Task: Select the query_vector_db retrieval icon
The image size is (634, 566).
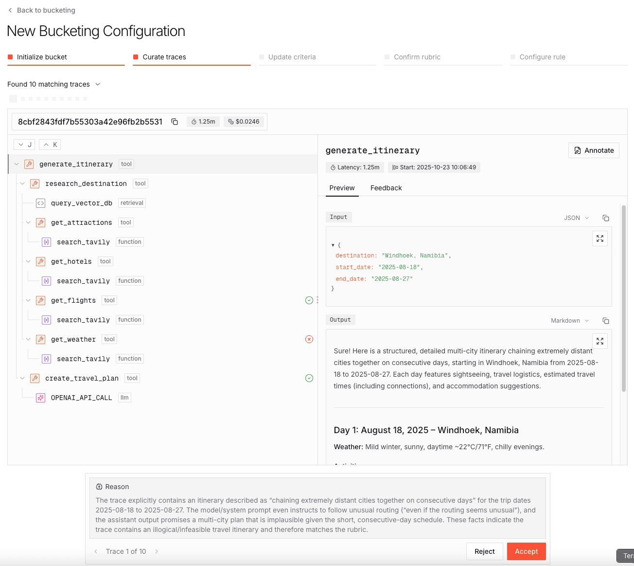Action: click(41, 203)
